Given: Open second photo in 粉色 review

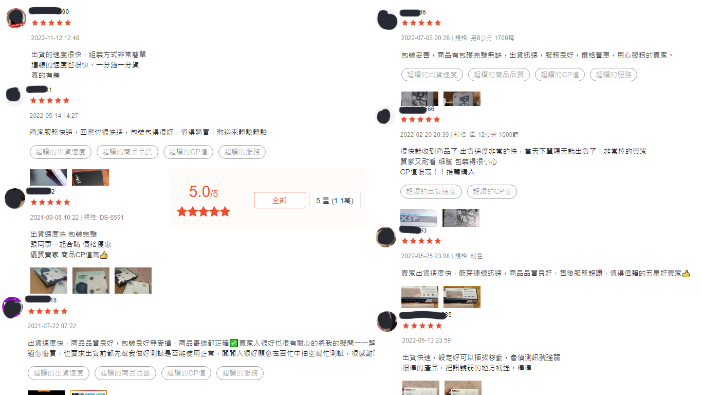Looking at the screenshot, I should [462, 297].
